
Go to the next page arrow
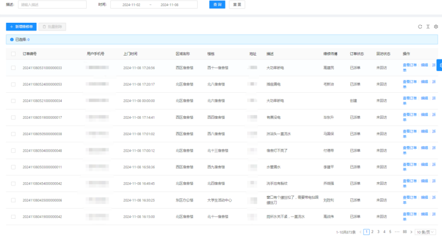coord(412,232)
